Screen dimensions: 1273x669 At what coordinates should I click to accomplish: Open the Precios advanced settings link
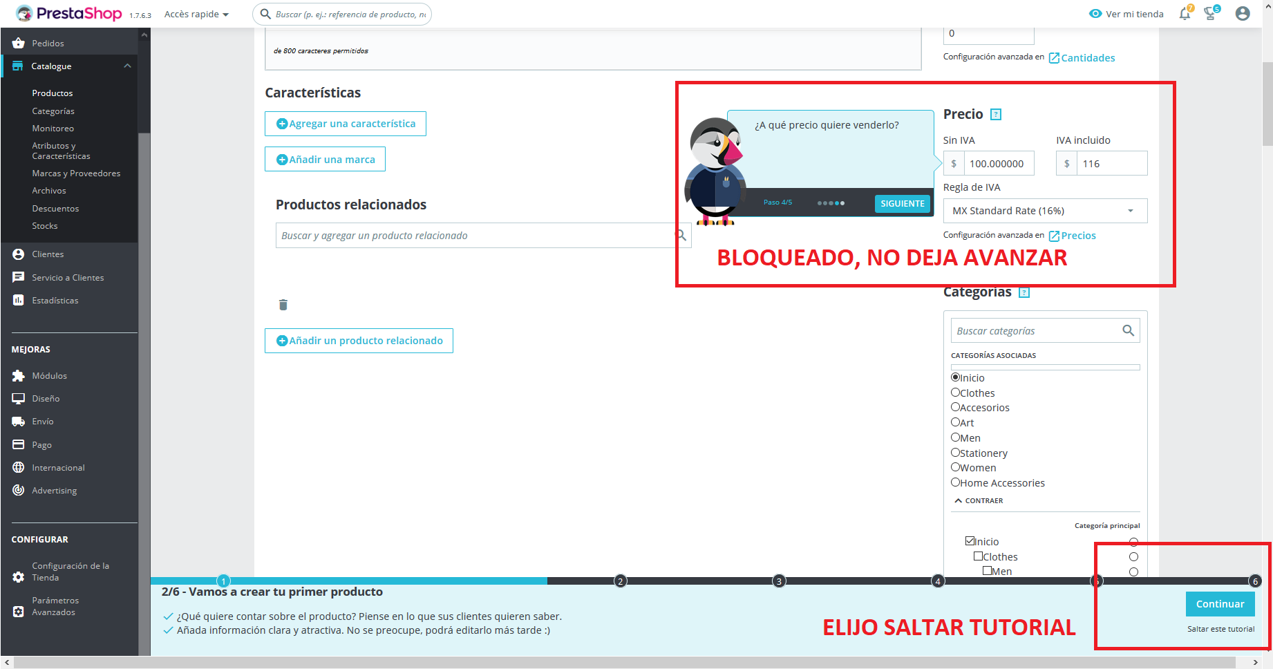pyautogui.click(x=1073, y=236)
